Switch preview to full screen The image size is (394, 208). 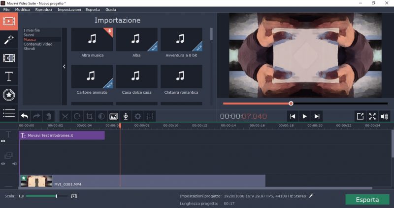pyautogui.click(x=372, y=116)
